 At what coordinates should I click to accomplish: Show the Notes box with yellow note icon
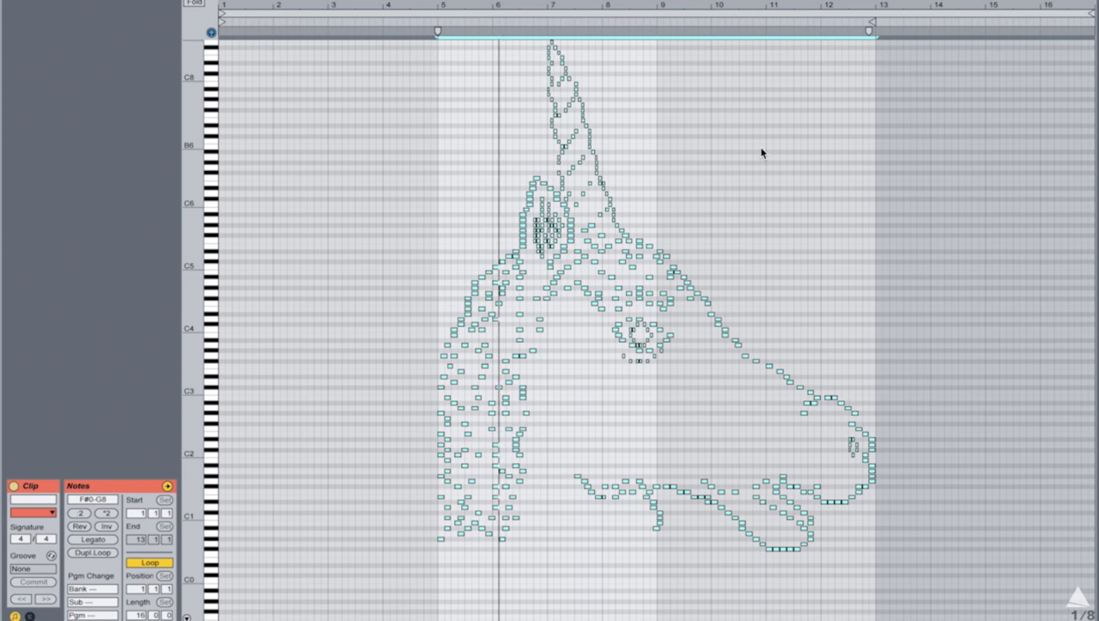[x=15, y=616]
